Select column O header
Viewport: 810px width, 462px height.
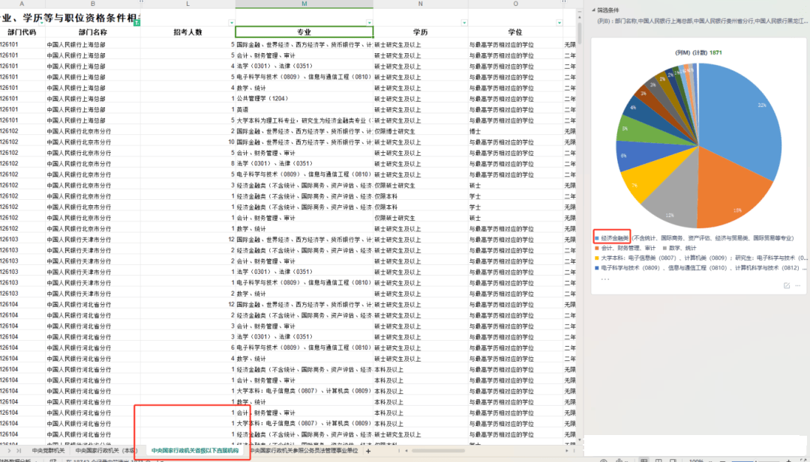(515, 4)
